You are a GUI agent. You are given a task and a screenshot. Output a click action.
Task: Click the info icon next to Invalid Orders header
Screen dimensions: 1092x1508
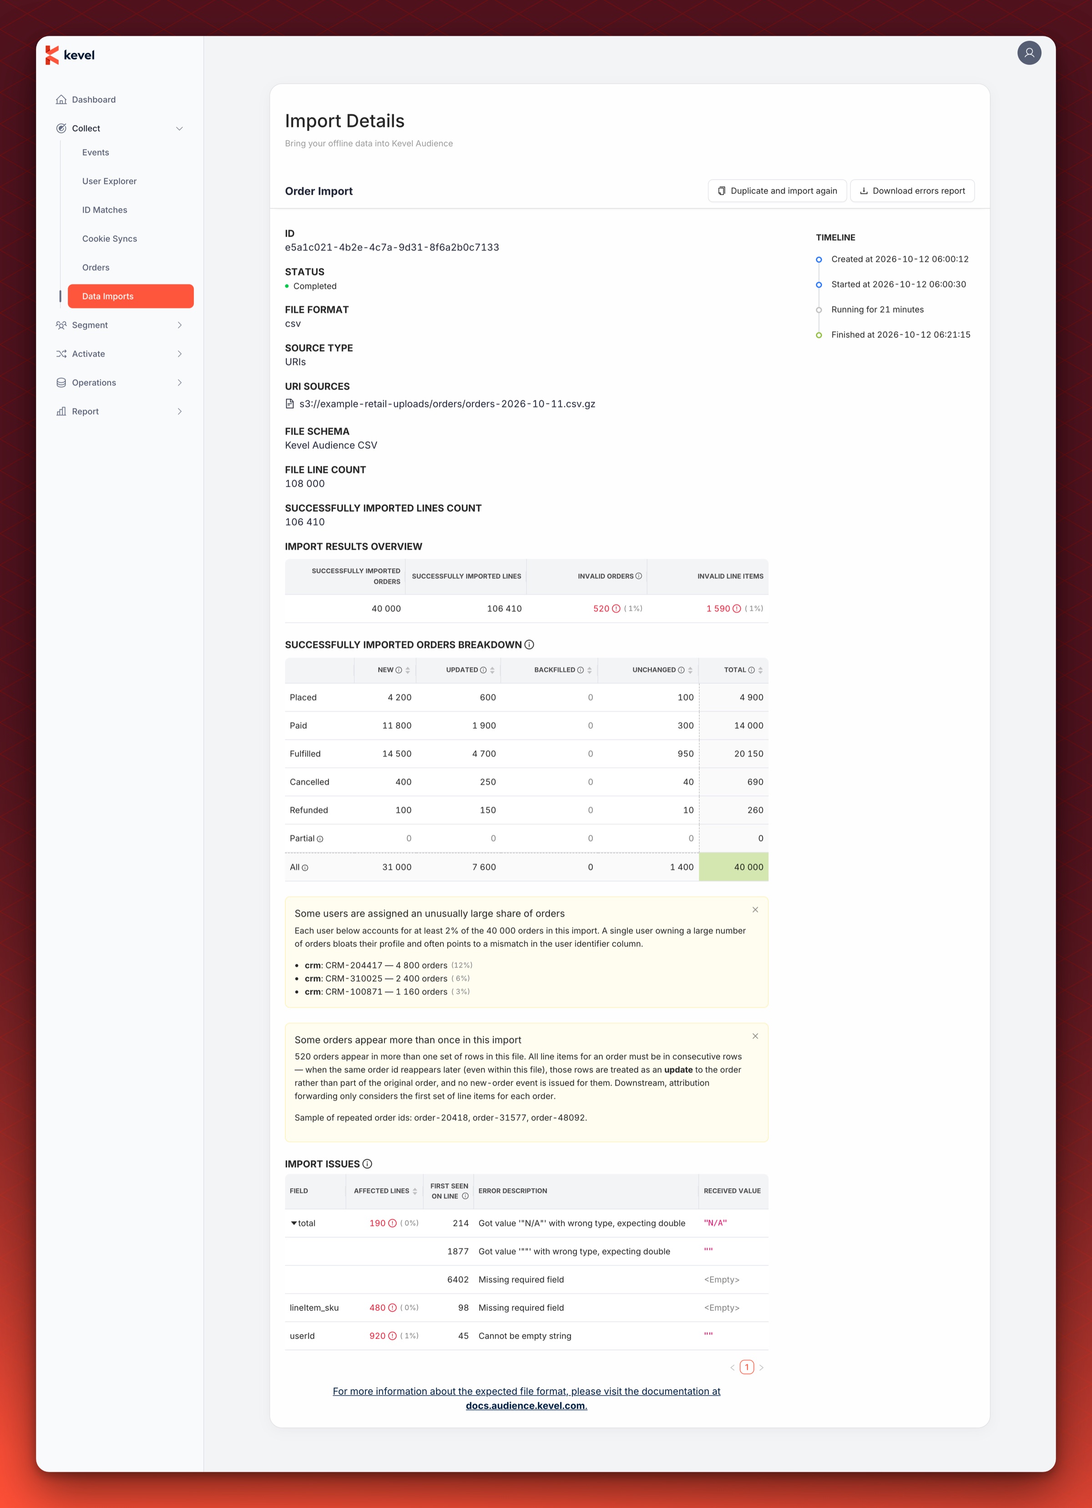tap(639, 577)
